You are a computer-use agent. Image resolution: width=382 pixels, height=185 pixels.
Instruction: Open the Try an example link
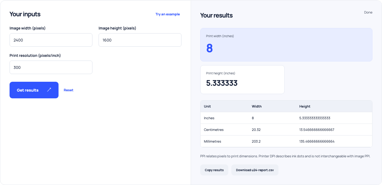[168, 14]
